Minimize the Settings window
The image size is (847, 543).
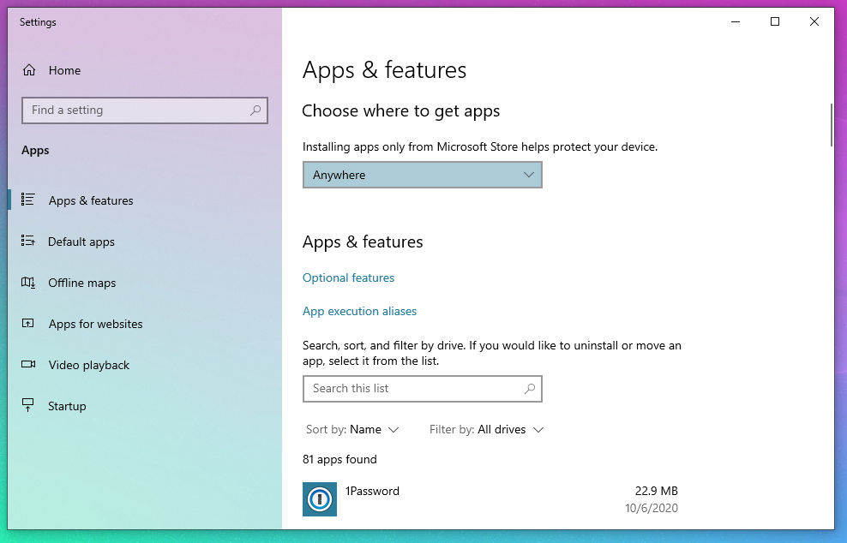pyautogui.click(x=736, y=21)
